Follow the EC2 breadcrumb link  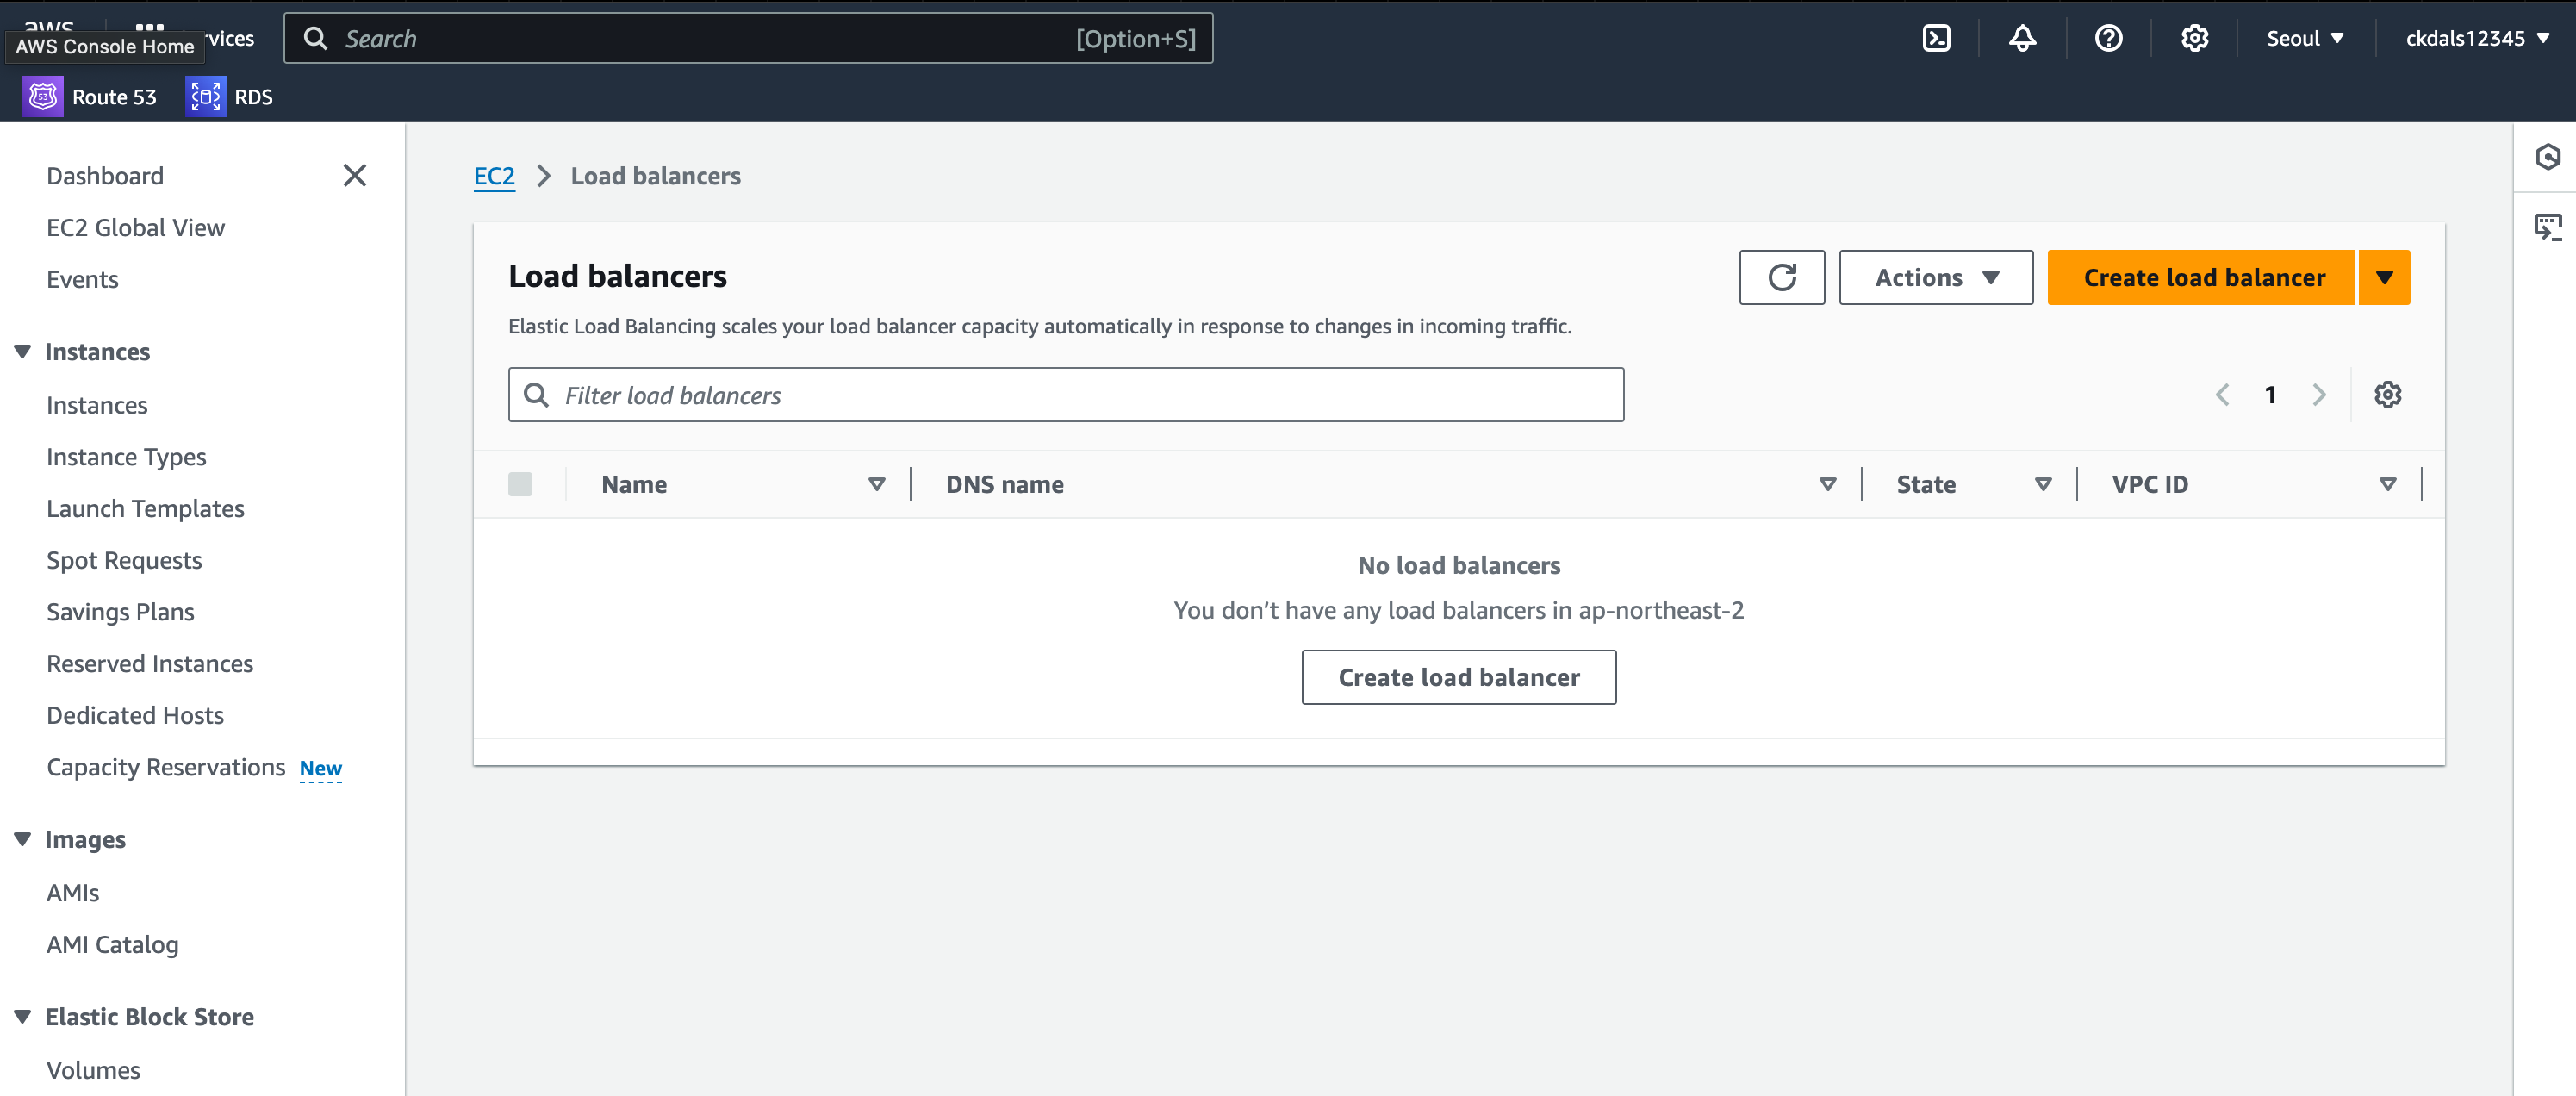pyautogui.click(x=494, y=176)
